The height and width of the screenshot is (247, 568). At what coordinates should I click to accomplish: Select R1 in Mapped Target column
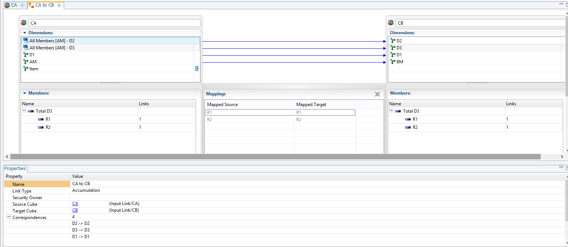[x=299, y=113]
